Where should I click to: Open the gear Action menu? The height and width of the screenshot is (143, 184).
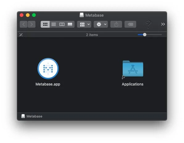pyautogui.click(x=101, y=24)
